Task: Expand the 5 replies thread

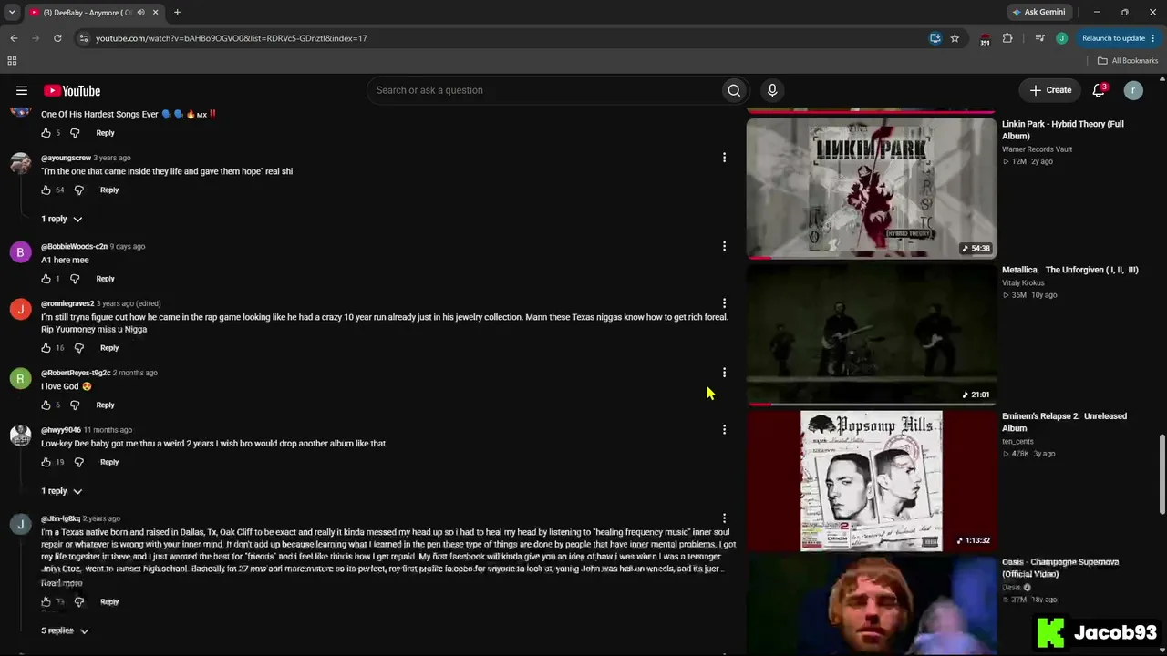Action: [65, 630]
